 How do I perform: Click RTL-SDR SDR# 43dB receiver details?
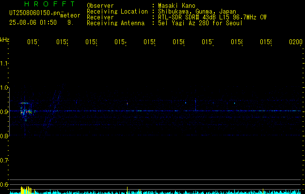tap(212, 17)
